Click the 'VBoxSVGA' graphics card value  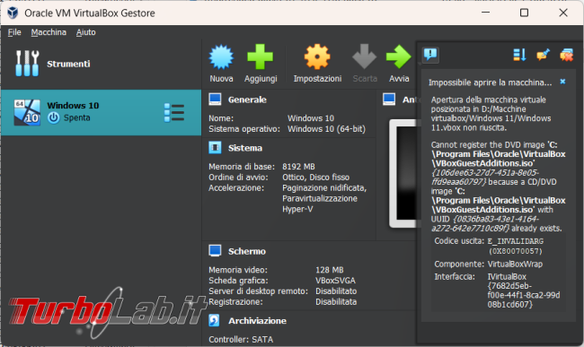click(x=336, y=281)
